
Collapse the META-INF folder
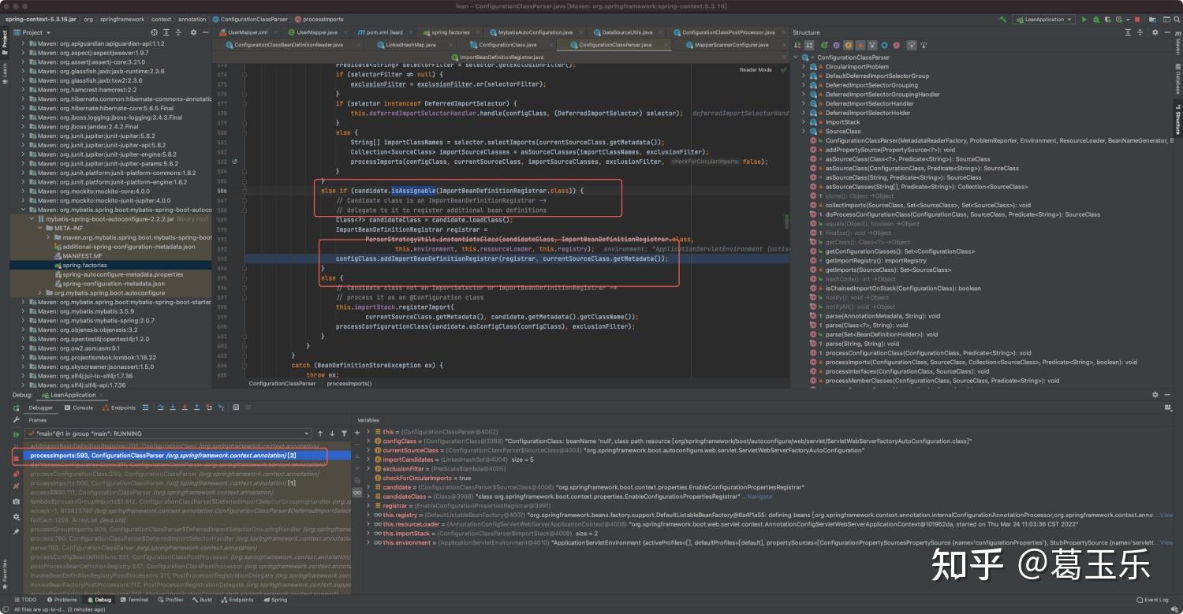tap(42, 228)
